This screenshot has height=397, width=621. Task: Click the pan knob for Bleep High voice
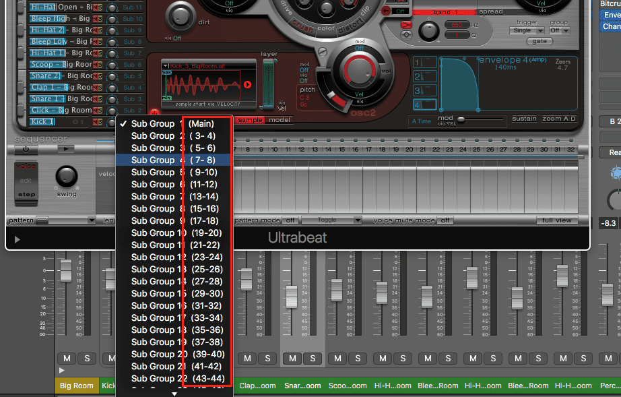click(x=112, y=19)
